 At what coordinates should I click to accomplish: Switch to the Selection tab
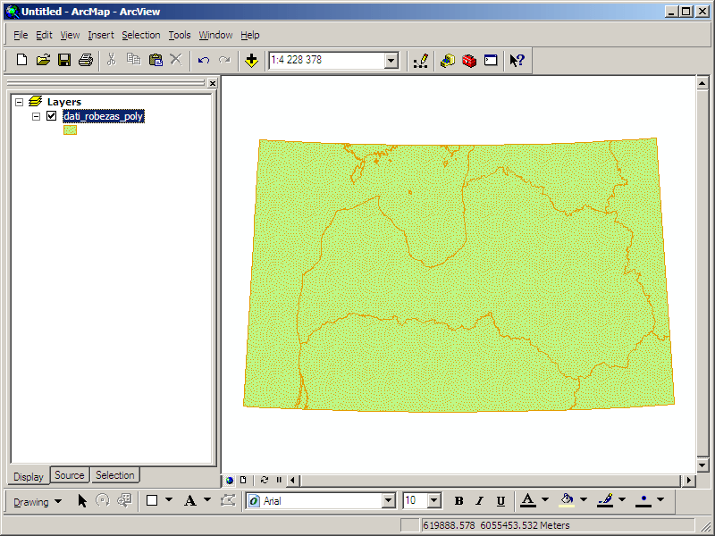tap(115, 475)
